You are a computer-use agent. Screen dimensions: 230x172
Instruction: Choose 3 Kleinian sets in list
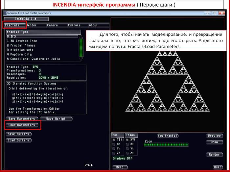pos(42,50)
